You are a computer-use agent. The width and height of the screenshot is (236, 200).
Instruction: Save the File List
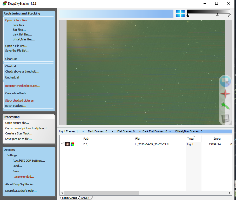click(17, 51)
